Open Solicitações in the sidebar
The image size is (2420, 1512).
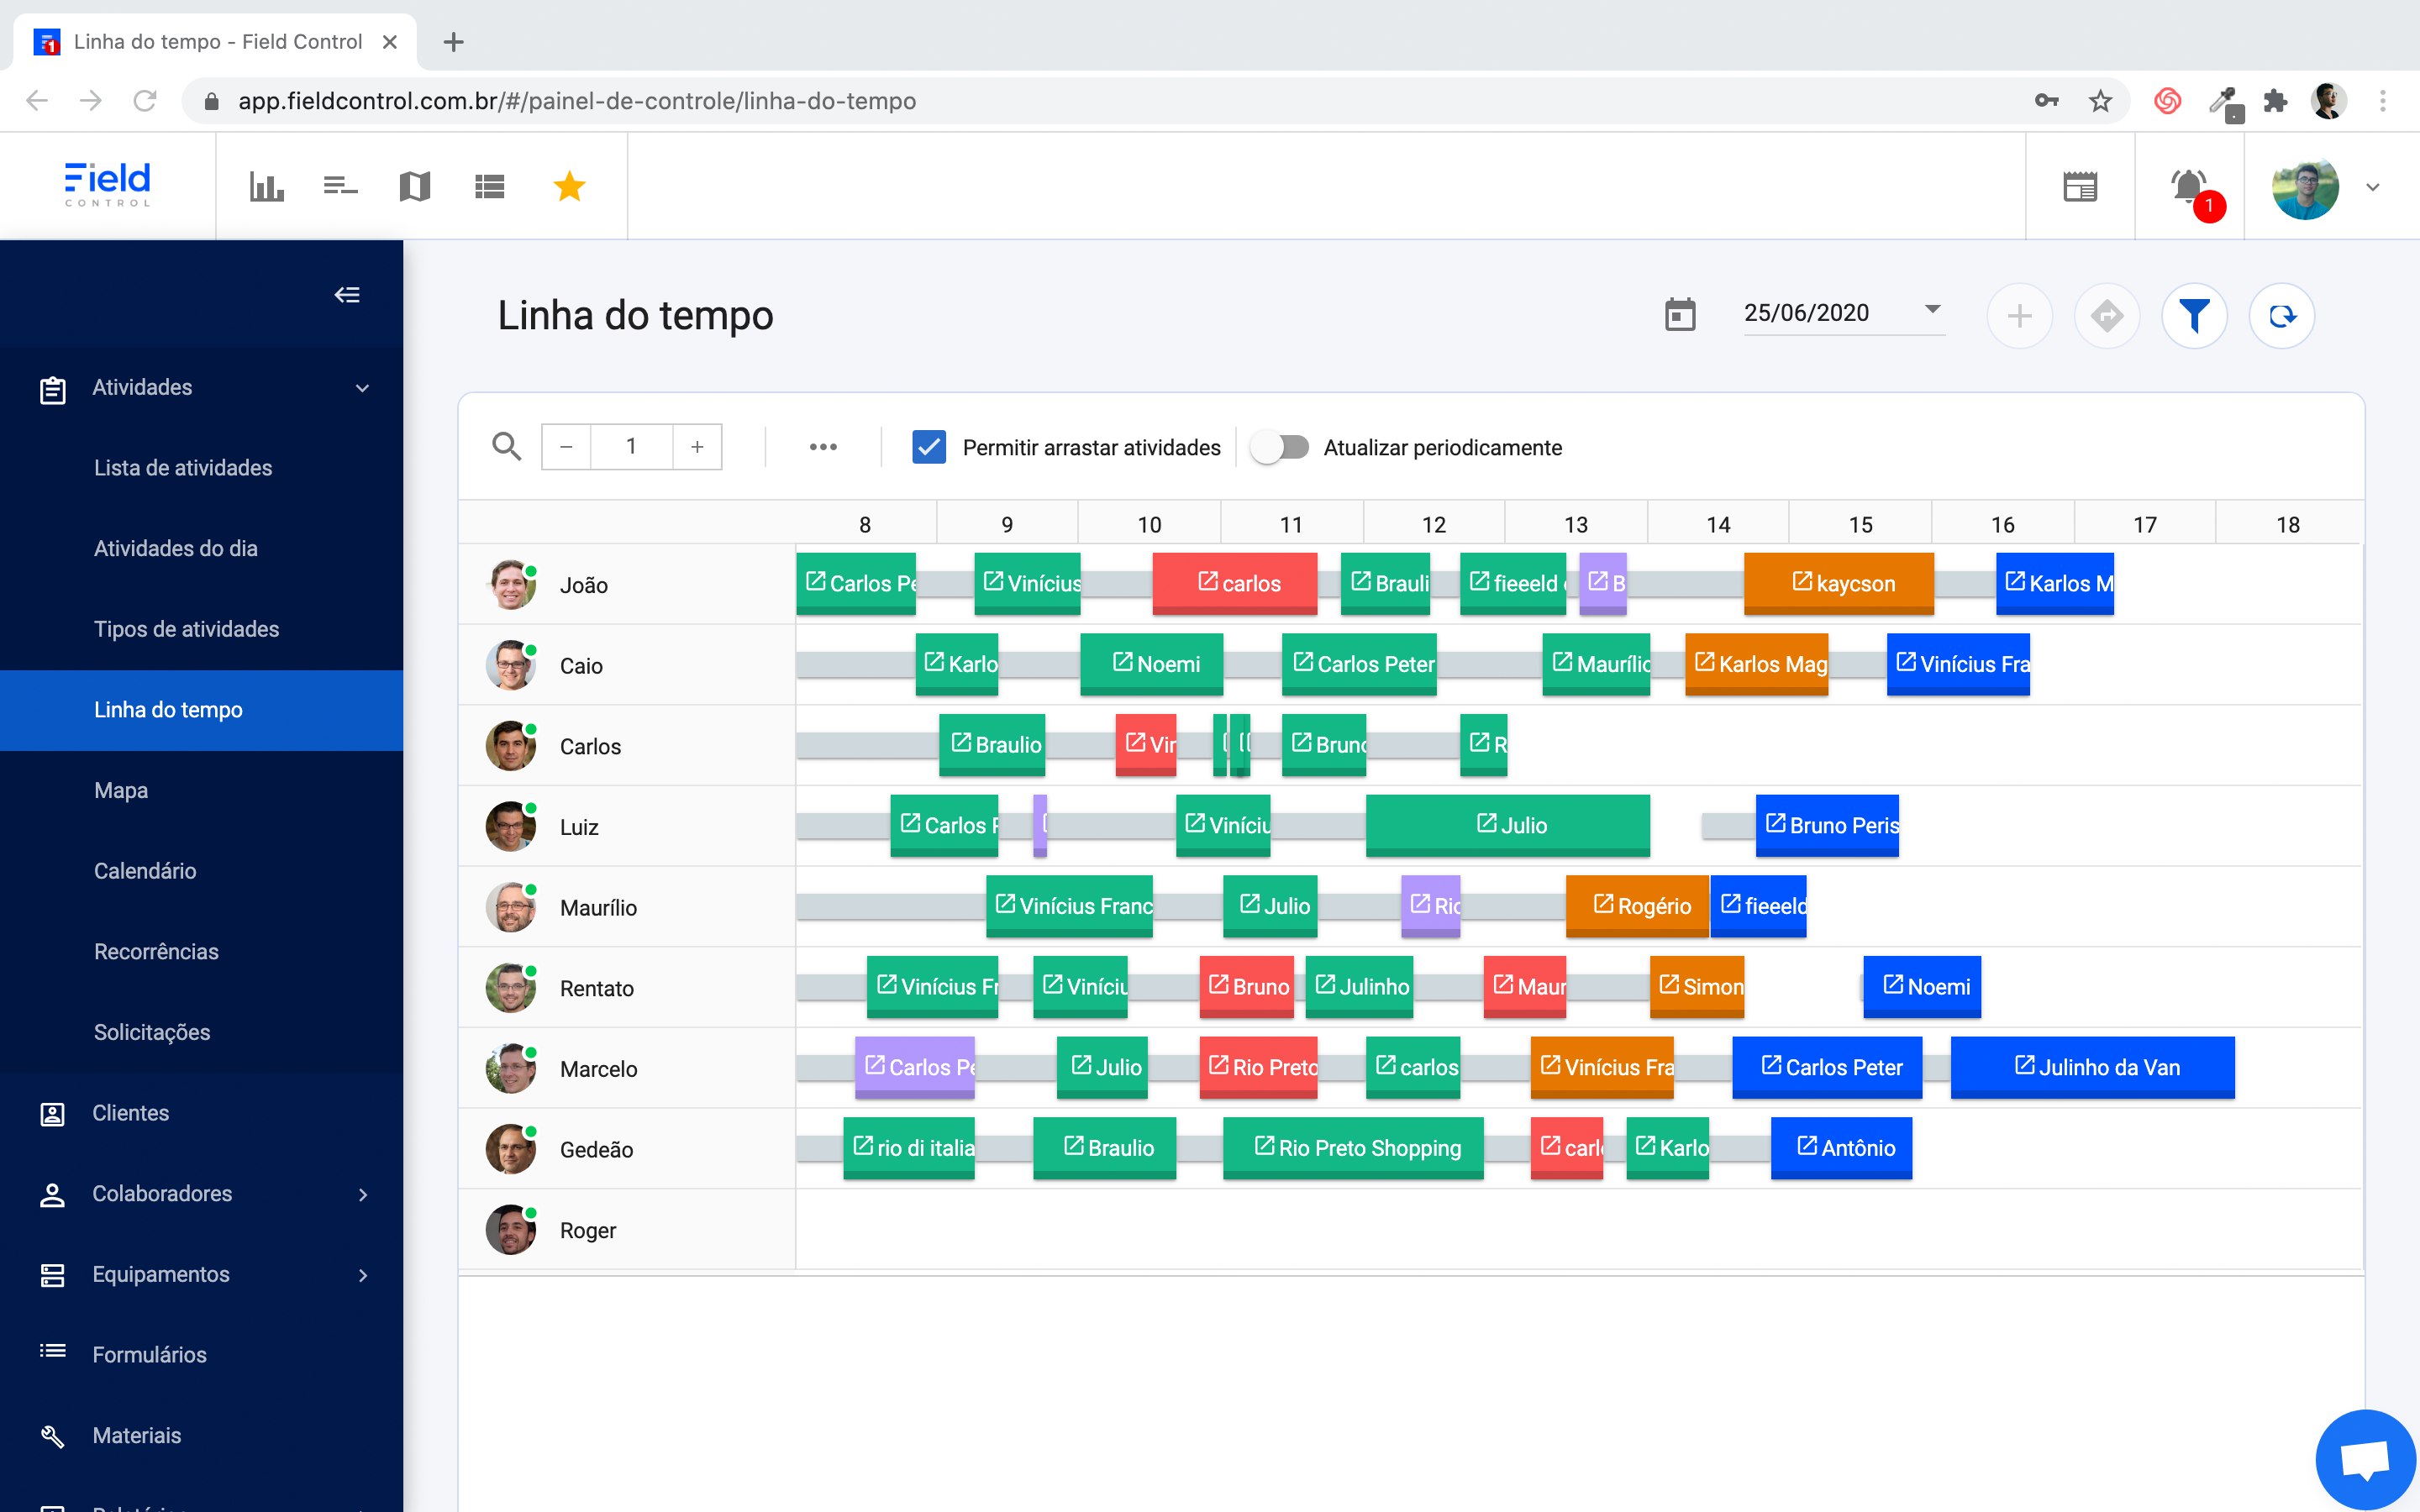pyautogui.click(x=152, y=1032)
